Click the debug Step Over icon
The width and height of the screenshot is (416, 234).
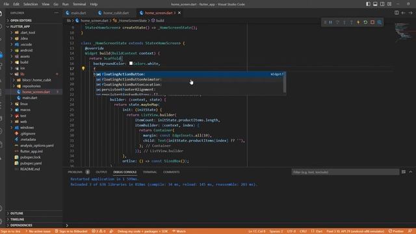point(337,22)
